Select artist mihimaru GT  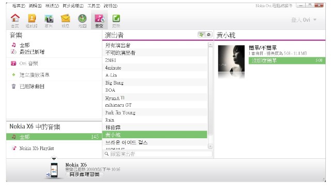pyautogui.click(x=155, y=105)
